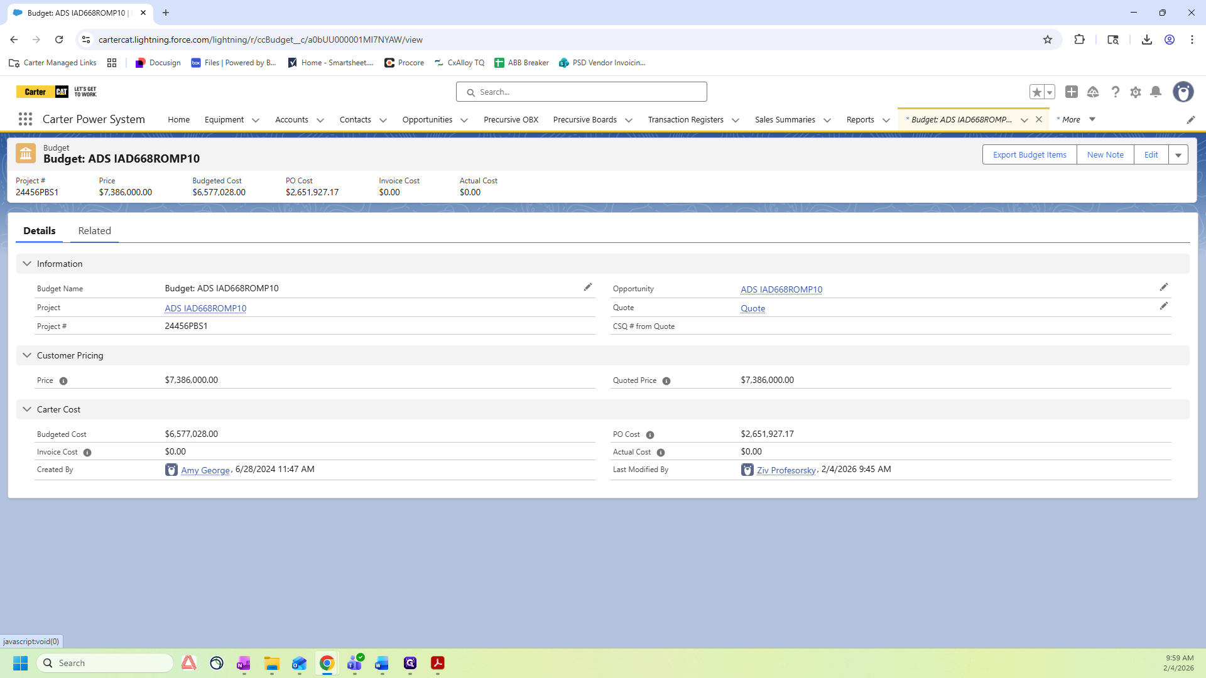Open Microsoft Teams from the taskbar
The width and height of the screenshot is (1206, 678).
(354, 663)
